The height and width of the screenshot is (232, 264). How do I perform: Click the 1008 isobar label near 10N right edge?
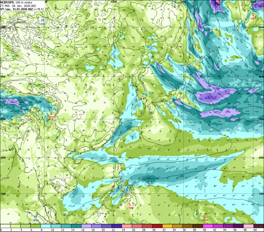(259, 205)
